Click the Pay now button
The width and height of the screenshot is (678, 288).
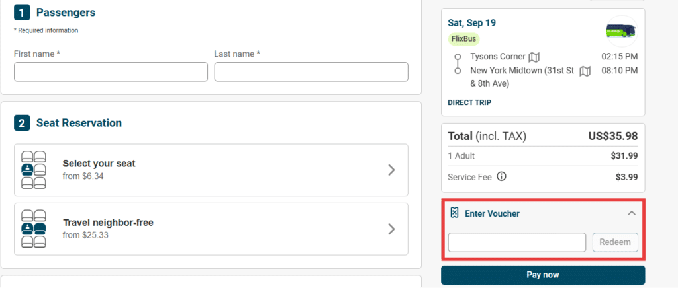(543, 275)
